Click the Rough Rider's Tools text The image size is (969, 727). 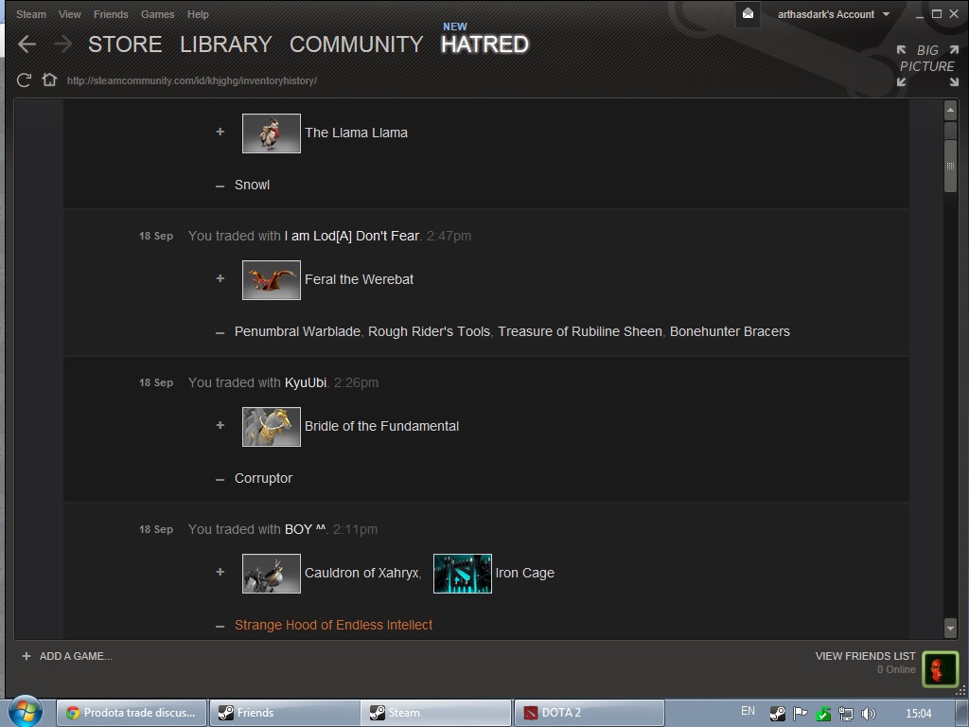click(429, 332)
